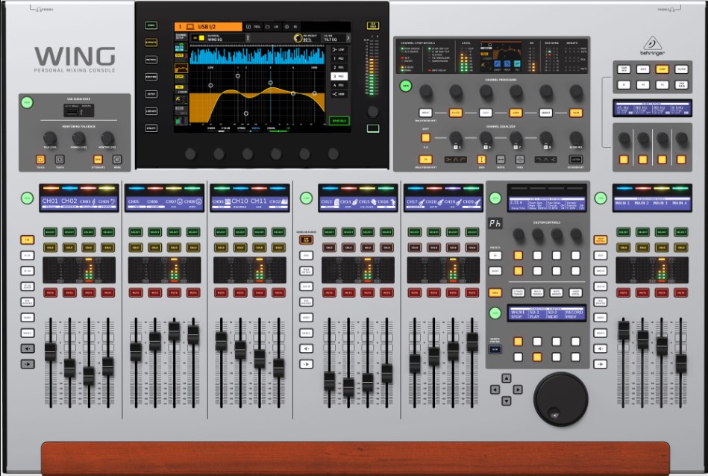This screenshot has height=476, width=708.
Task: Click layer-left arrow beside the CH01 faders
Action: (x=27, y=348)
